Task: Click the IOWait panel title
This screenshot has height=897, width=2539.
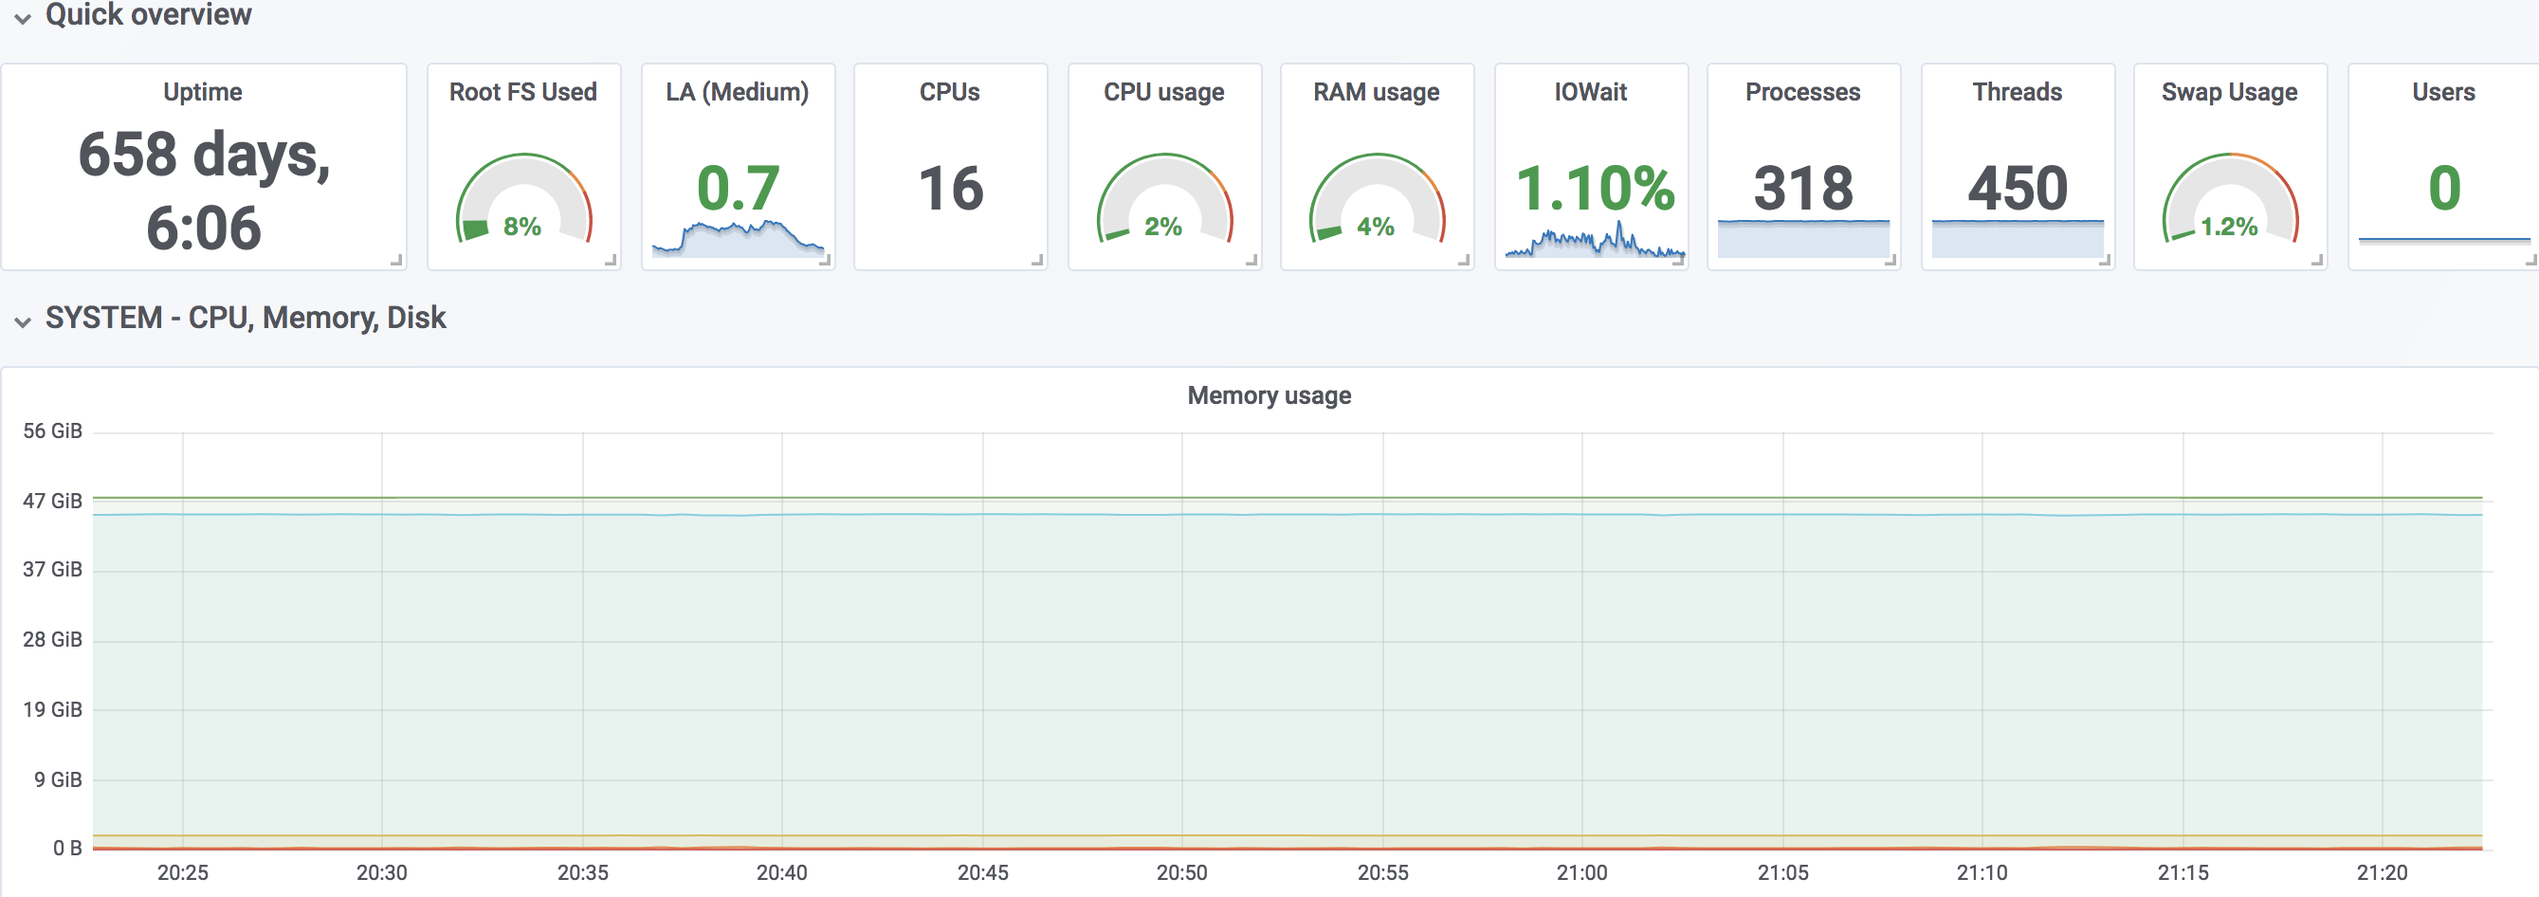Action: pos(1590,92)
